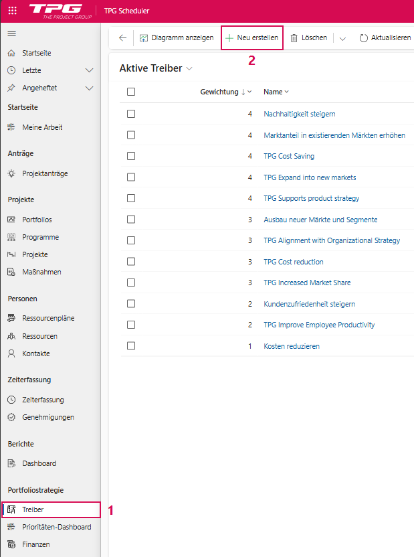Click the back arrow in toolbar
414x557 pixels.
click(x=122, y=38)
